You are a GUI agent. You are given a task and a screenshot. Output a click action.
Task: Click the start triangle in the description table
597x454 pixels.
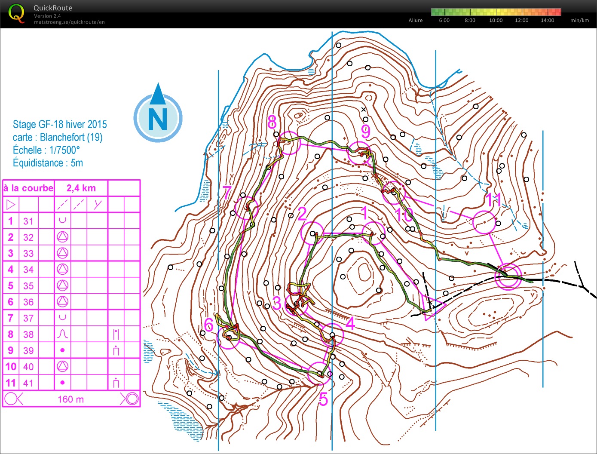(x=11, y=205)
